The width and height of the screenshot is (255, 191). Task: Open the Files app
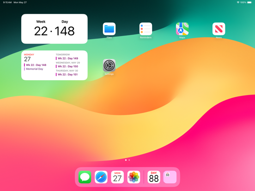[x=109, y=29]
